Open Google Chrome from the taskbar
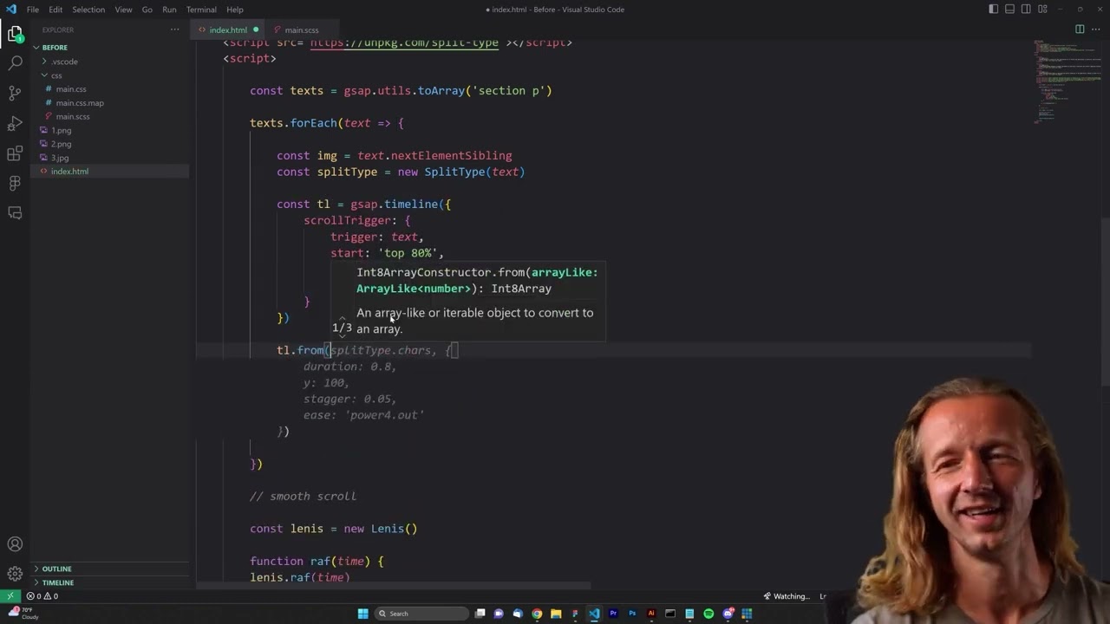The image size is (1110, 624). pos(537,614)
